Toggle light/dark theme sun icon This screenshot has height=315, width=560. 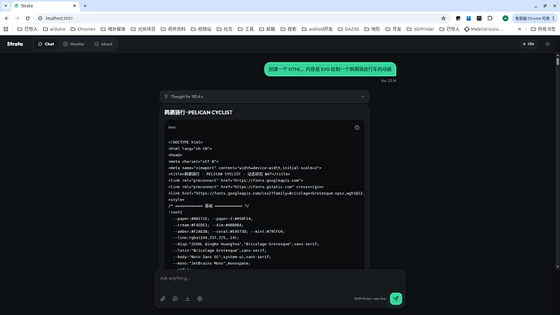click(x=548, y=44)
